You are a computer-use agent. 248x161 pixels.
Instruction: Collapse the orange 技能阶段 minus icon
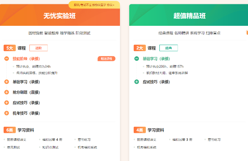[7, 59]
